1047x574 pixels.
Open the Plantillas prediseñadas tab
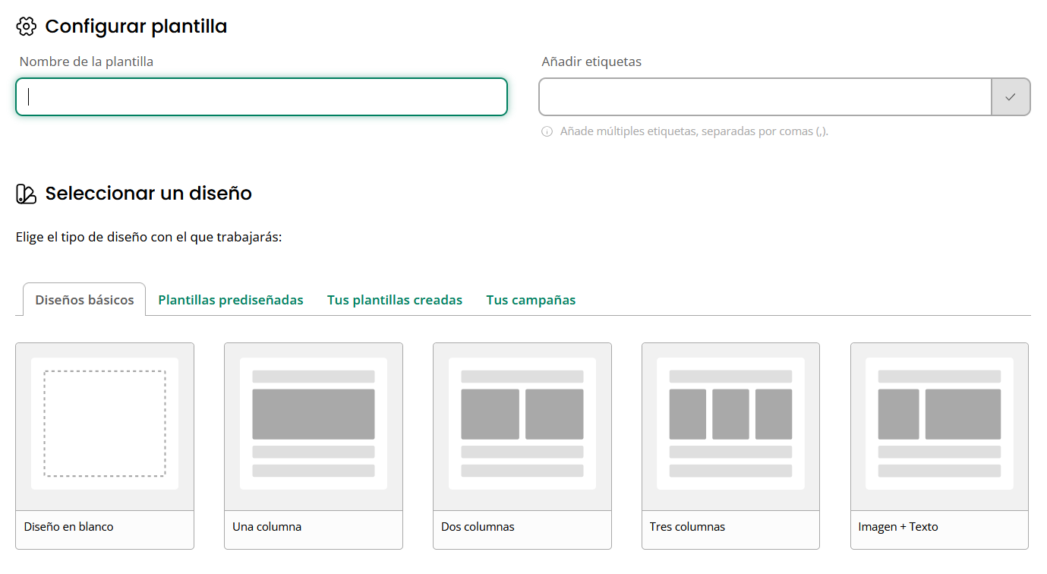tap(231, 300)
